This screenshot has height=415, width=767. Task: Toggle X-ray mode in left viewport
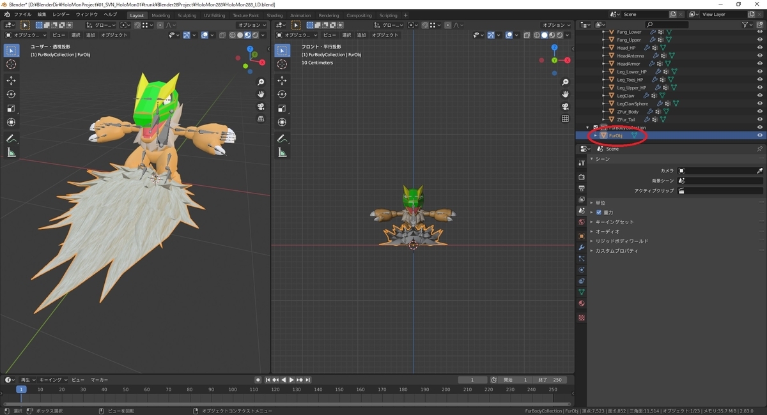222,35
